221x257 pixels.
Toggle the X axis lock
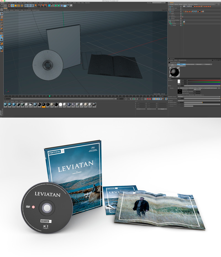click(x=26, y=6)
